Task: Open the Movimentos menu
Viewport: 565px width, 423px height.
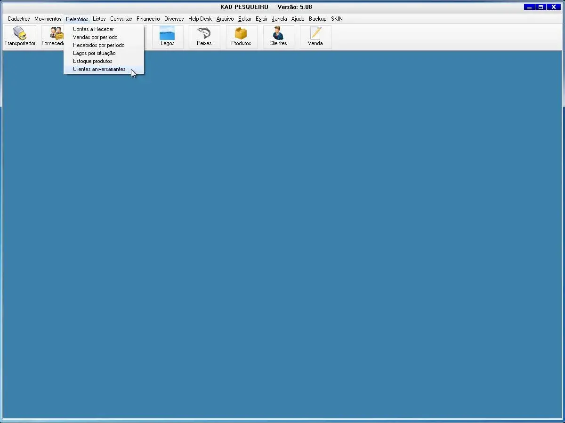Action: coord(48,19)
